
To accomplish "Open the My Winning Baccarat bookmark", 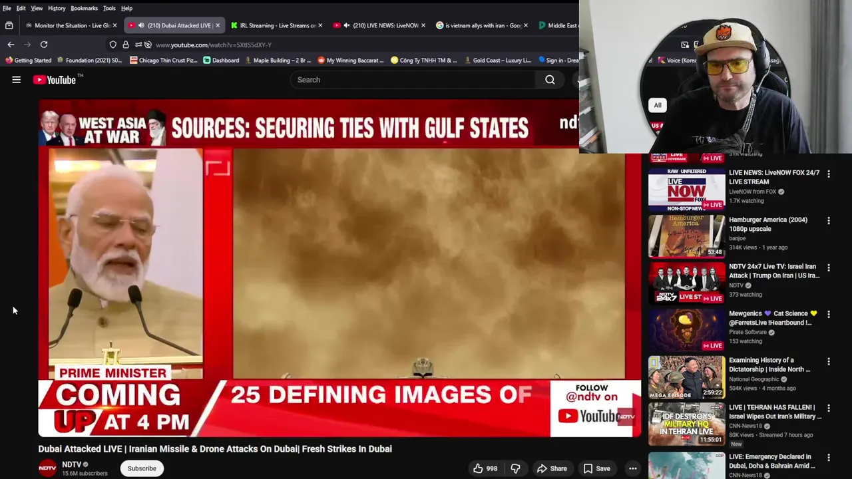I will [x=351, y=60].
